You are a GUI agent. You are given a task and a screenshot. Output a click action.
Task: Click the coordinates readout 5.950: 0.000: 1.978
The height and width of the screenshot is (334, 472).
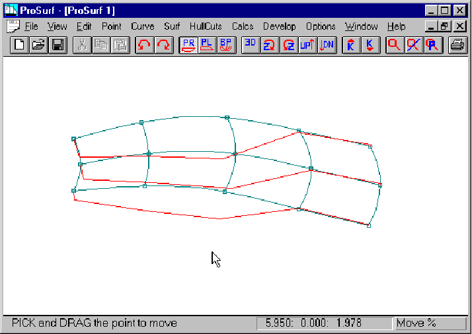[x=325, y=323]
